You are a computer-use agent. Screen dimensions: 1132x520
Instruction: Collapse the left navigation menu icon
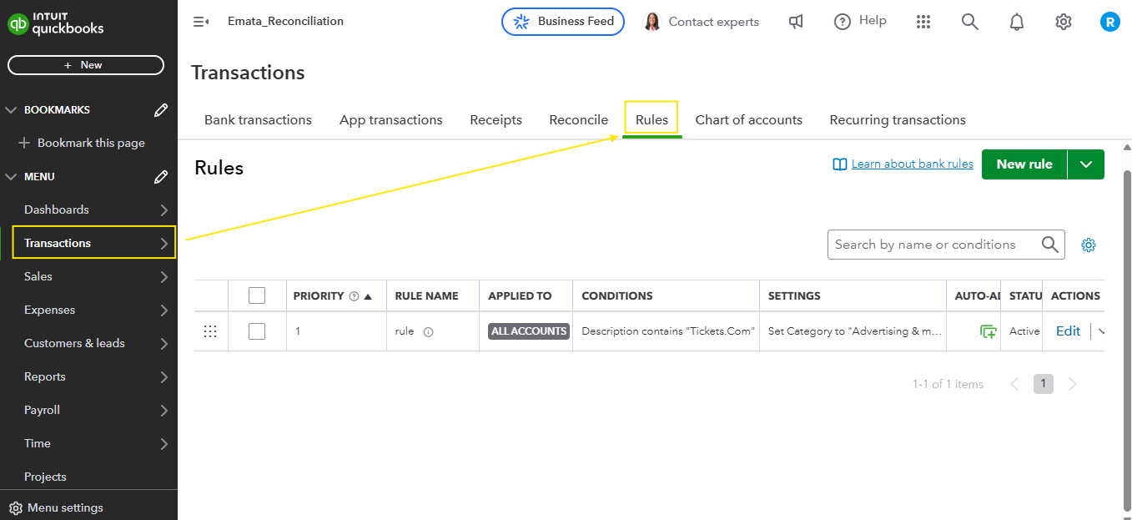click(201, 22)
